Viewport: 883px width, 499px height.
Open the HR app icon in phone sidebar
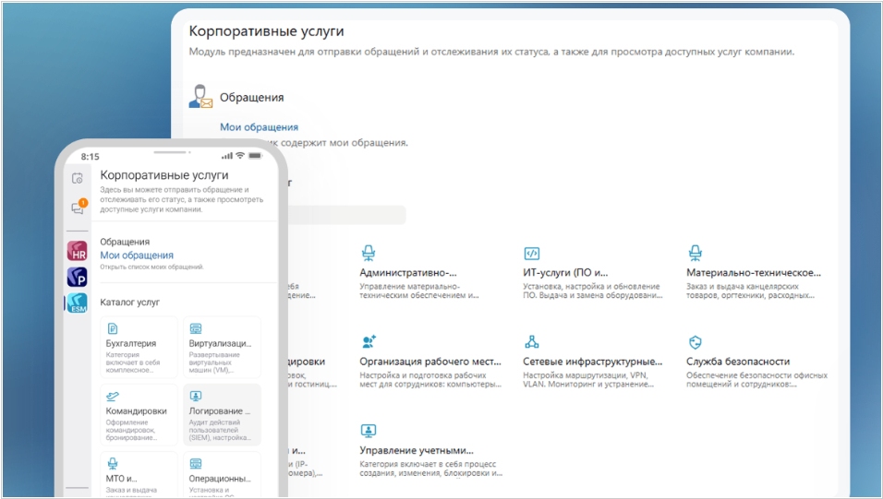(78, 251)
